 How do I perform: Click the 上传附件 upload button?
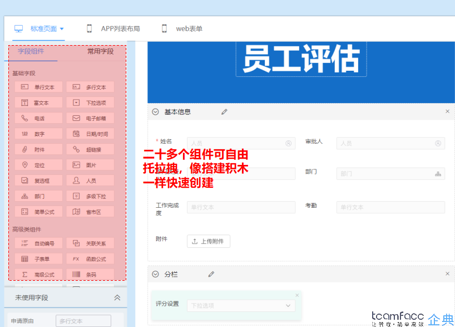click(209, 241)
